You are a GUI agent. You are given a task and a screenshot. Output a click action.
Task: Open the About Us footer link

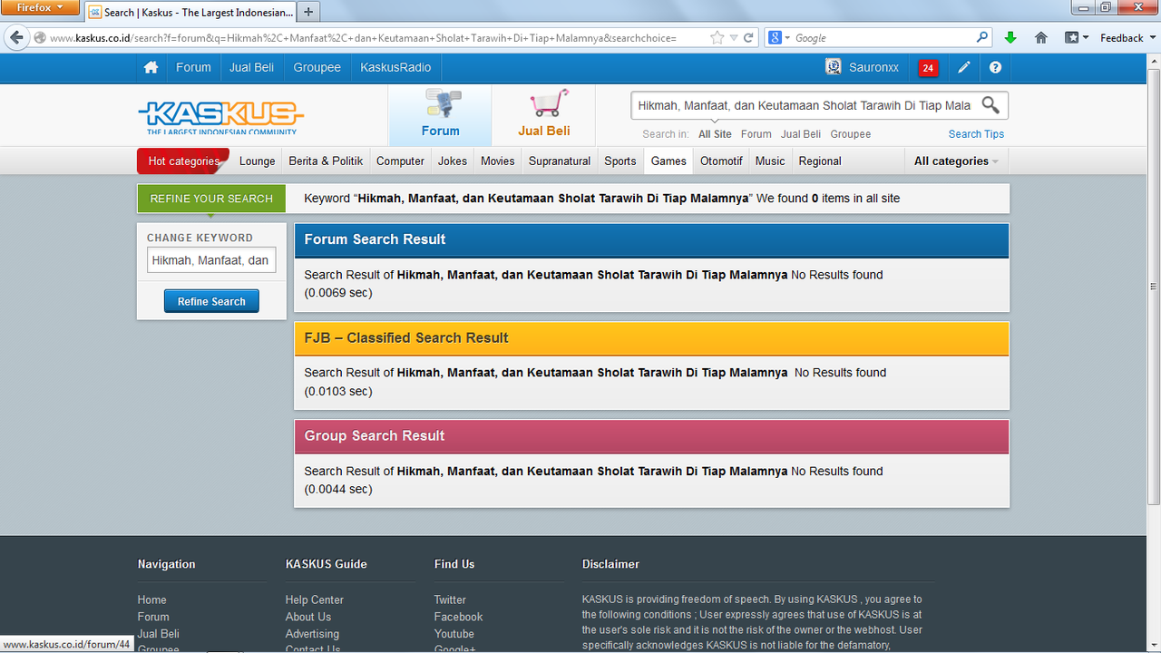click(x=308, y=617)
